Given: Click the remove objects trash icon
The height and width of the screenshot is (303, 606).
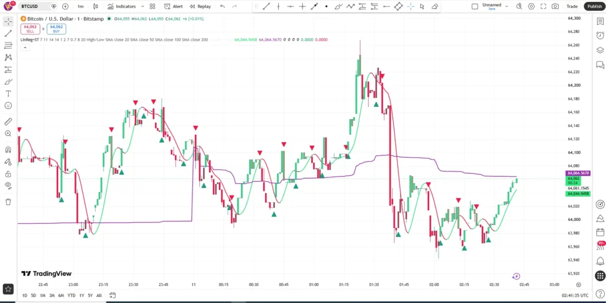Looking at the screenshot, I should pos(8,201).
